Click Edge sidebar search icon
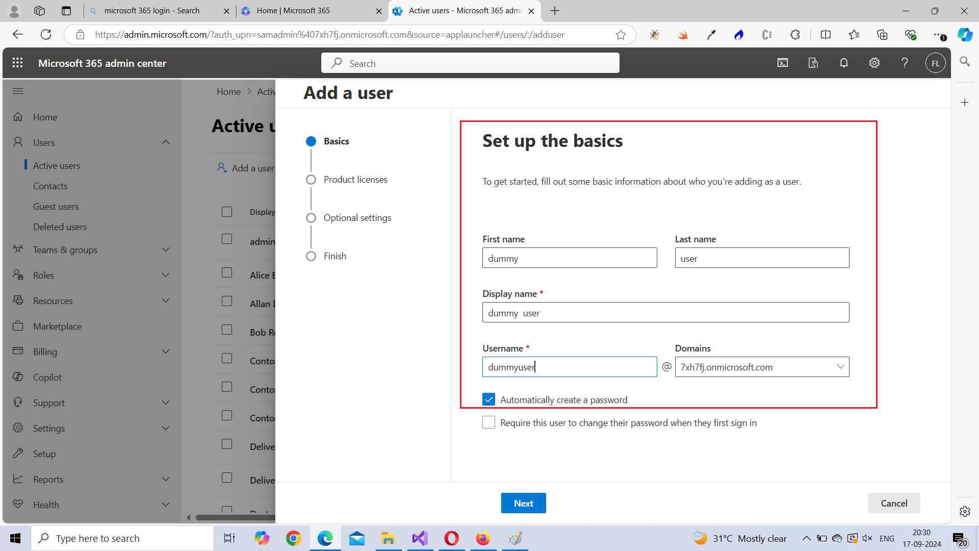 [x=965, y=62]
